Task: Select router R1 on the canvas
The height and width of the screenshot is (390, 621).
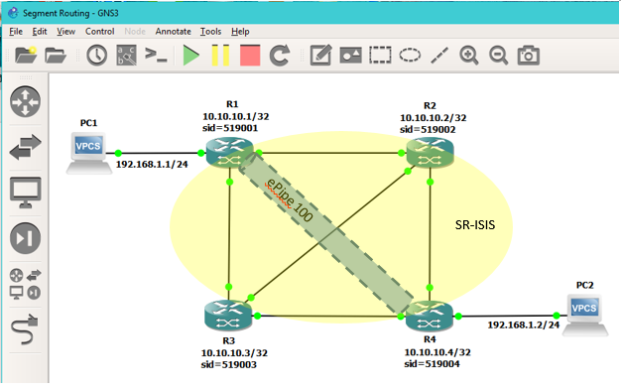Action: (x=230, y=153)
